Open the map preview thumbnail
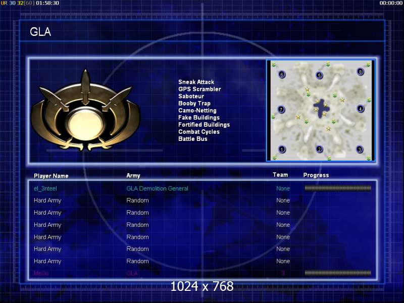Screen dimensions: 404x303 [321, 111]
